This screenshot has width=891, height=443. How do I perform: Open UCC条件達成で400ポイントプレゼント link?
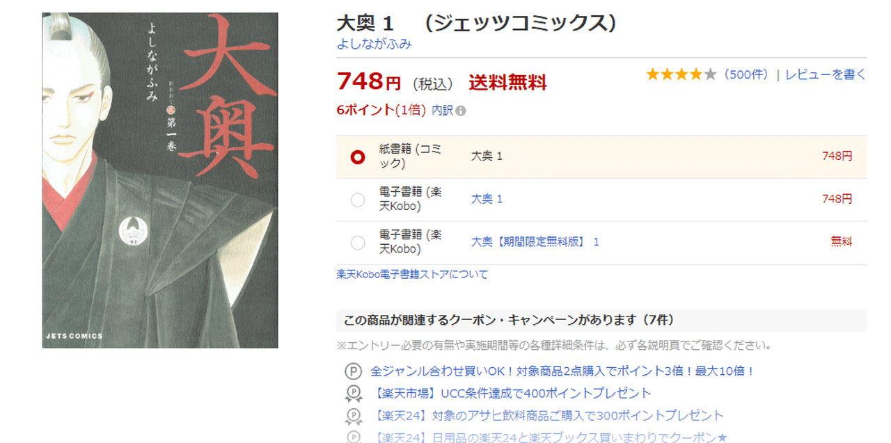tap(511, 394)
